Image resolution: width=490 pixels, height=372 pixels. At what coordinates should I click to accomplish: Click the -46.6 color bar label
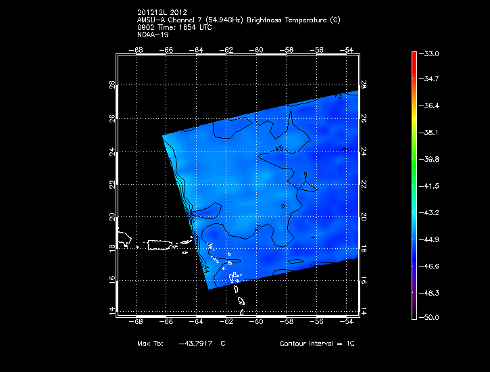(428, 266)
